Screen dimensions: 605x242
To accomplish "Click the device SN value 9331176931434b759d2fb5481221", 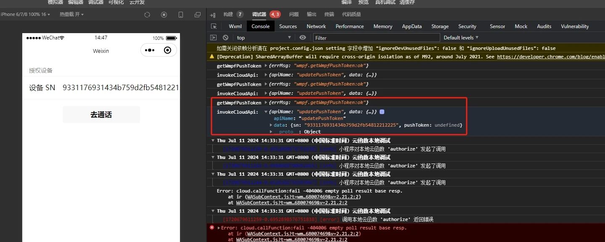I will [x=121, y=88].
